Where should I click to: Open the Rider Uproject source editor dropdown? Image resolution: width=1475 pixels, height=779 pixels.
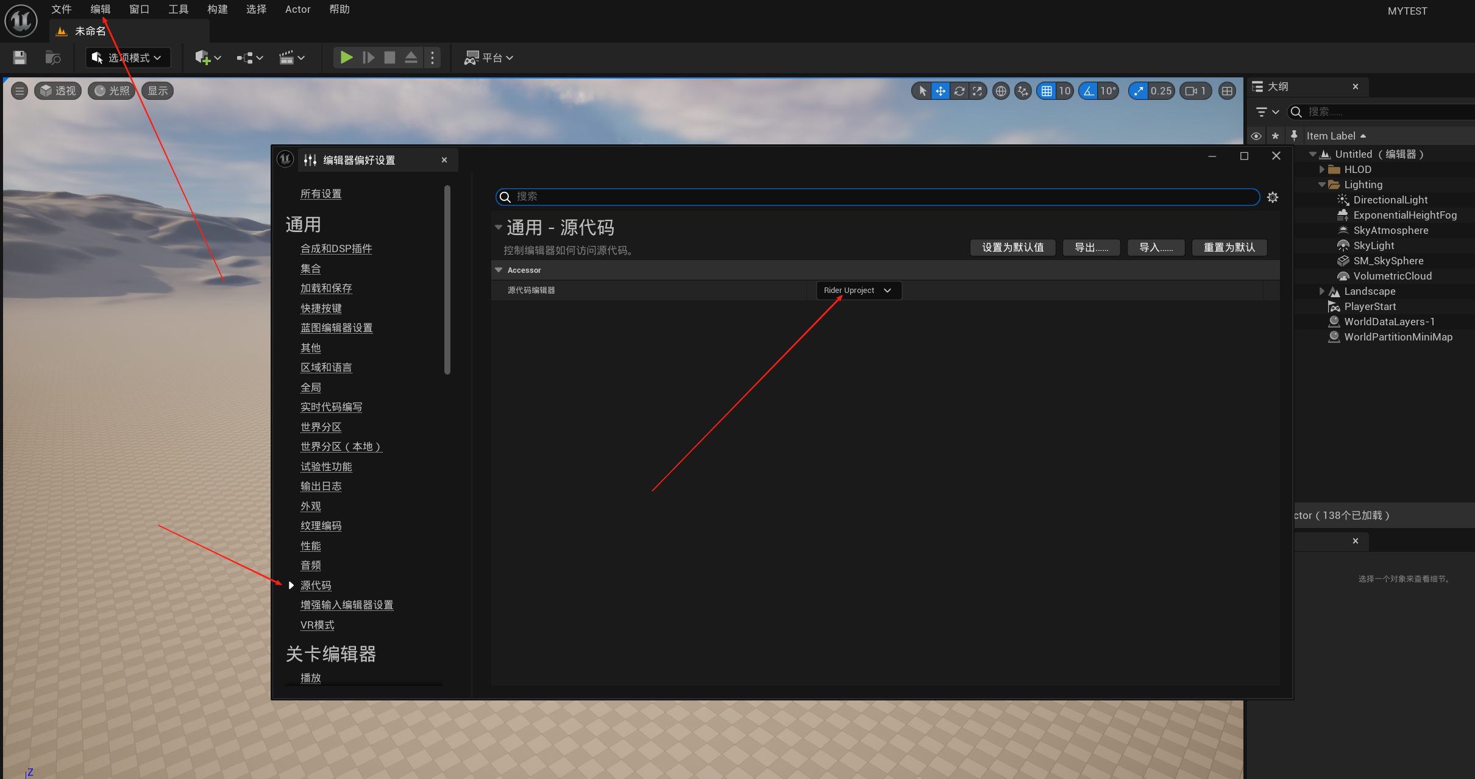(x=858, y=290)
